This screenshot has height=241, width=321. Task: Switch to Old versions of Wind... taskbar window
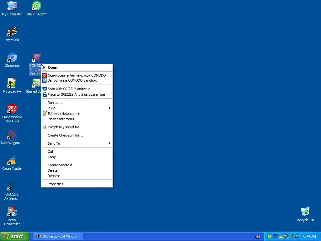58,237
